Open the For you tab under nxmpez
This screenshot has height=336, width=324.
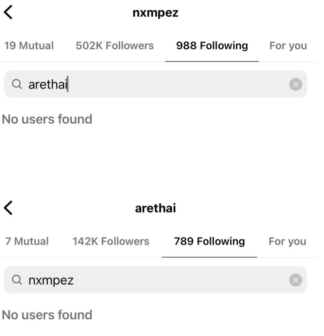tap(288, 45)
